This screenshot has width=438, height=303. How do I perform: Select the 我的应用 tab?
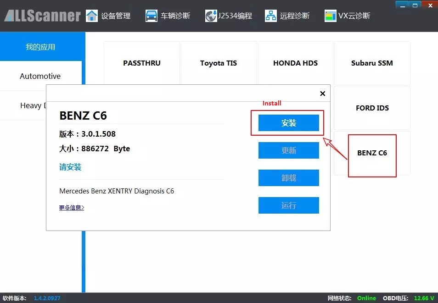point(40,47)
